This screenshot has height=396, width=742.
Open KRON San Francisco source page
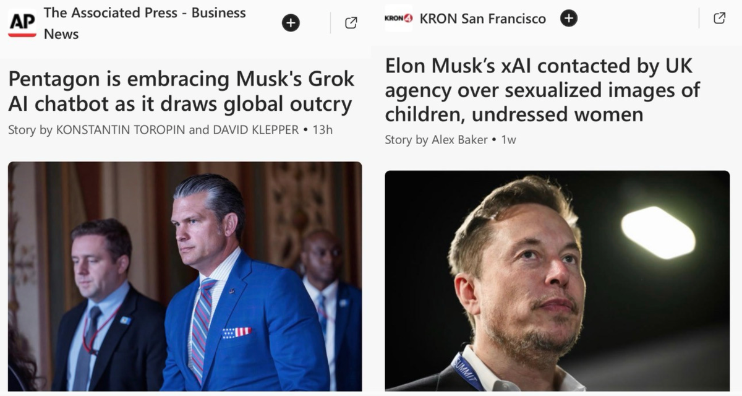pyautogui.click(x=482, y=19)
